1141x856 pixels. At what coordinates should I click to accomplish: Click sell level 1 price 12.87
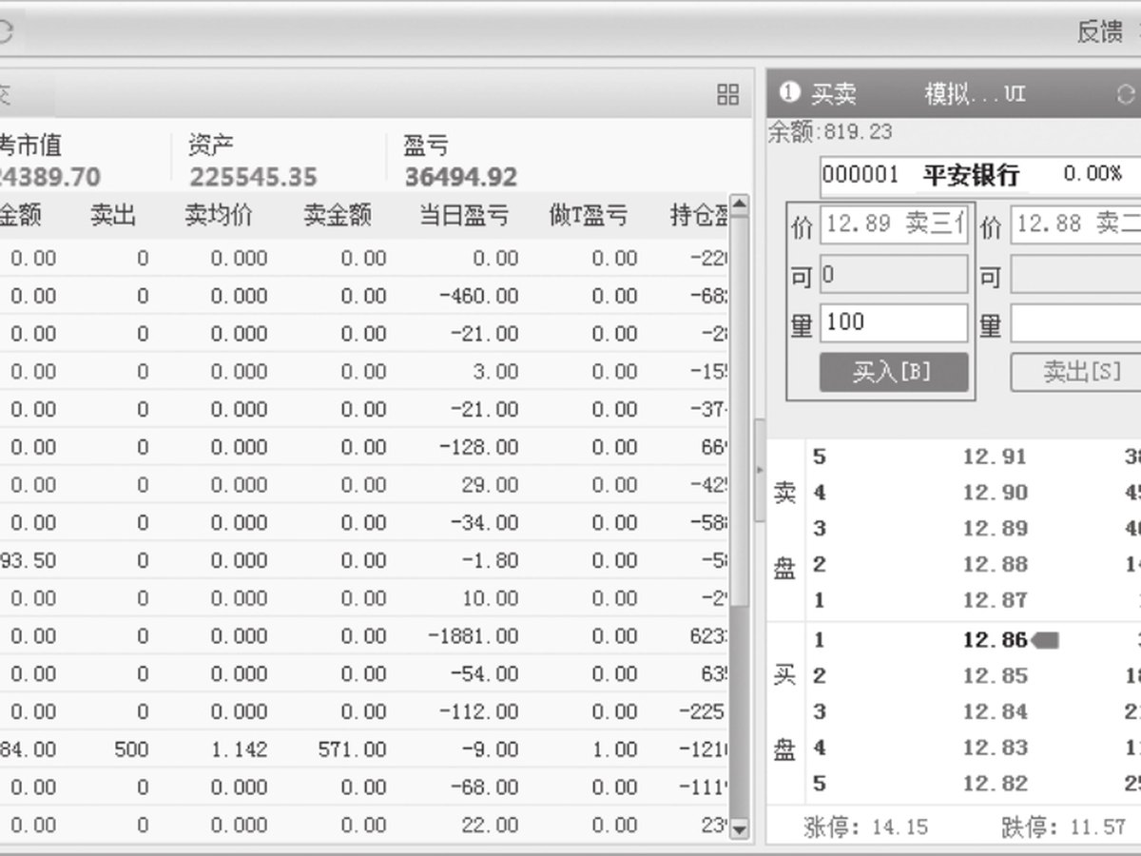click(x=996, y=601)
